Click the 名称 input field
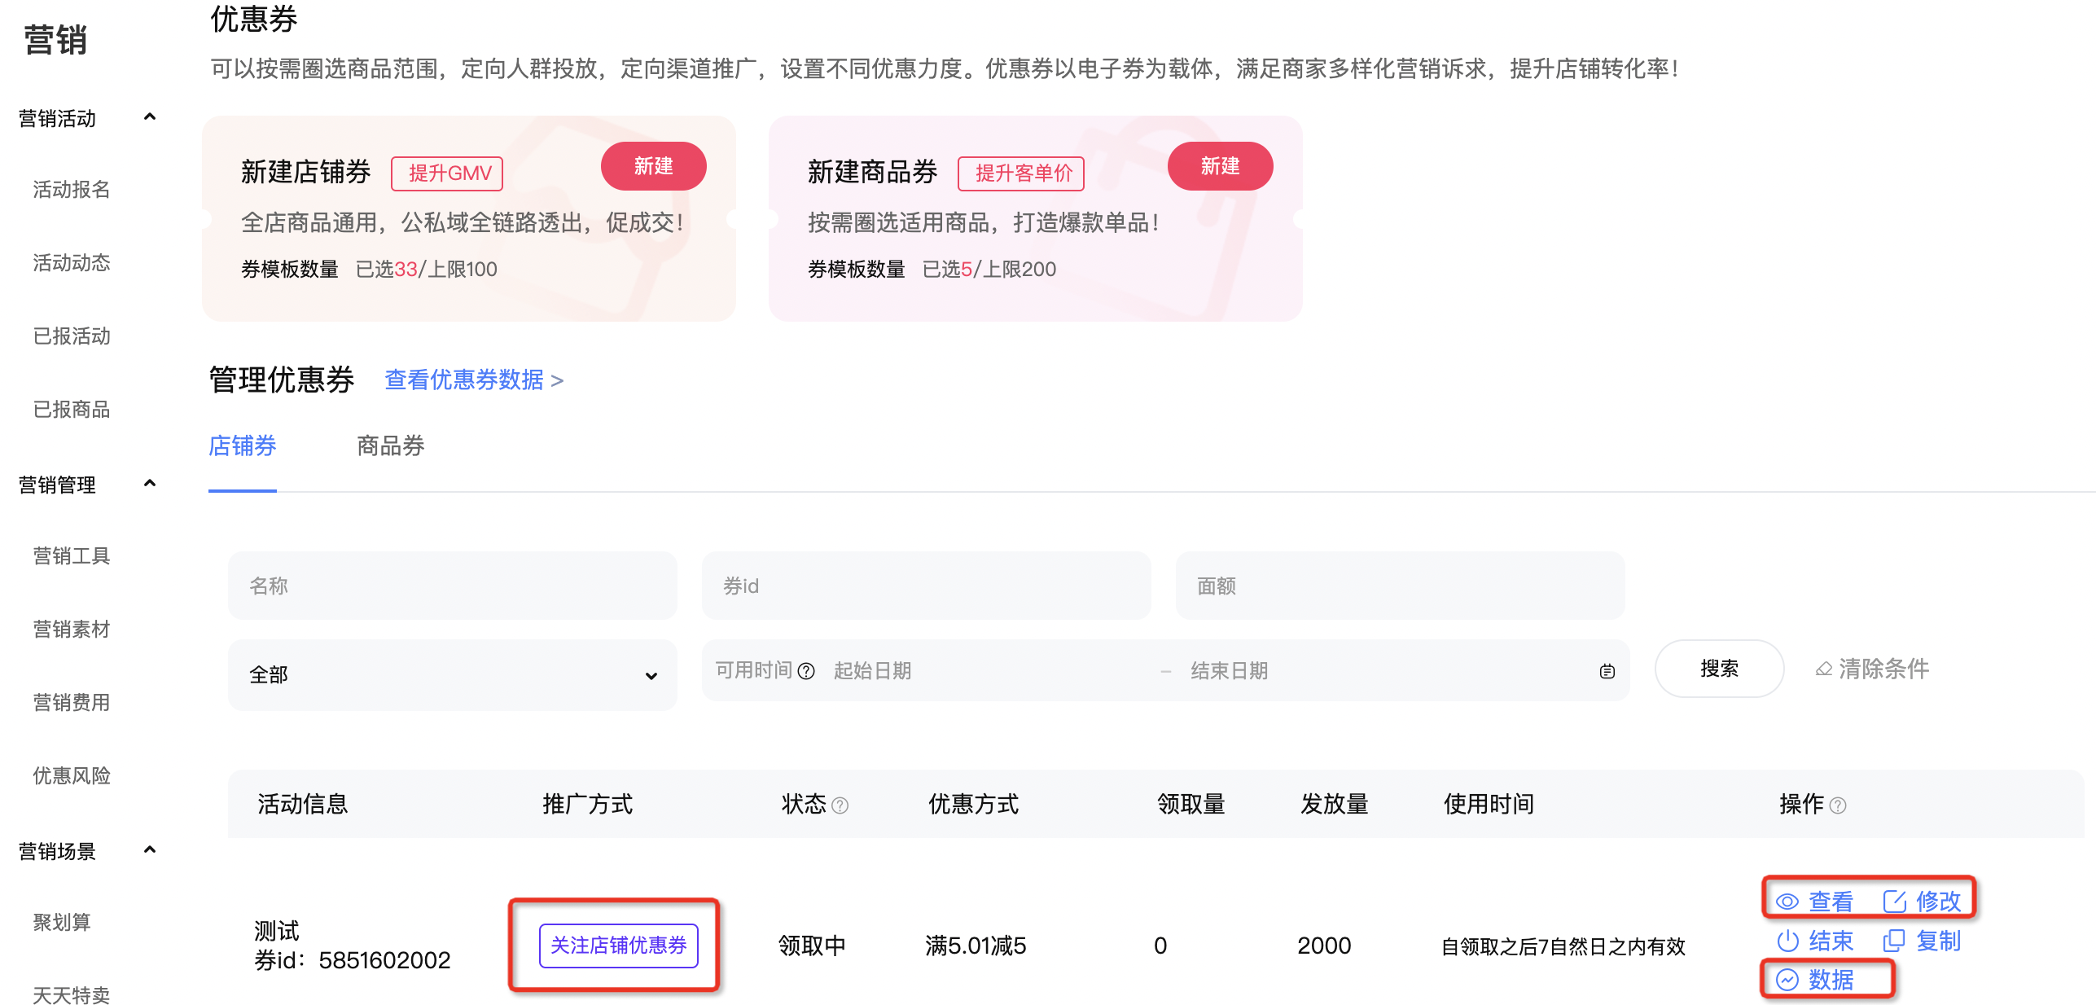The height and width of the screenshot is (1005, 2096). point(453,586)
